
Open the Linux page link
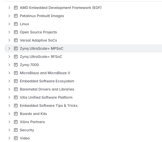click(24, 24)
